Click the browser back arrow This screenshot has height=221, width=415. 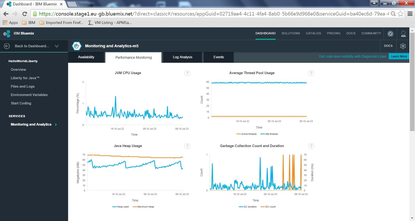click(6, 14)
